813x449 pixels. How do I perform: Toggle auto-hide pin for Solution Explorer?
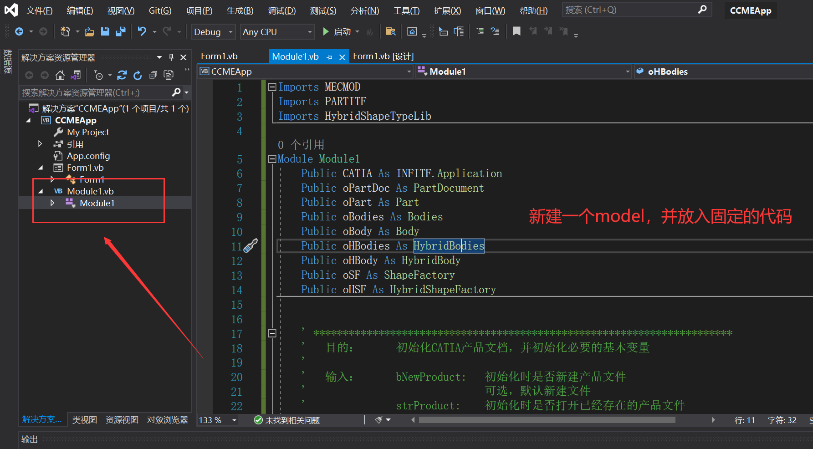(171, 57)
